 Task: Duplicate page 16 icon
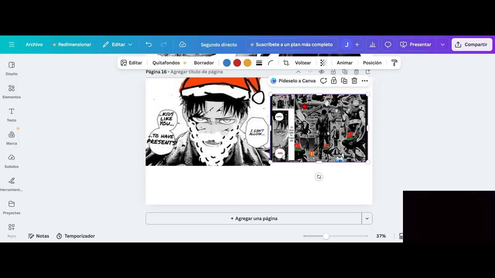[345, 72]
